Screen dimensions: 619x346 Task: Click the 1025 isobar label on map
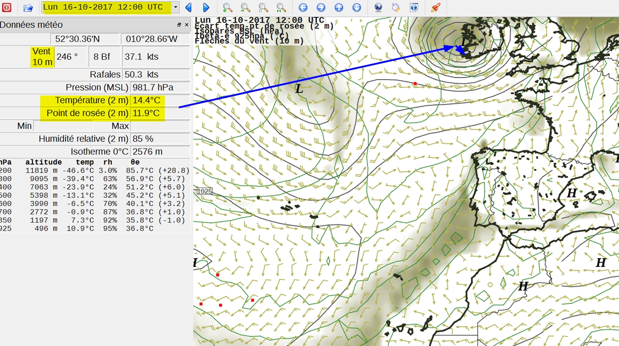coord(205,191)
